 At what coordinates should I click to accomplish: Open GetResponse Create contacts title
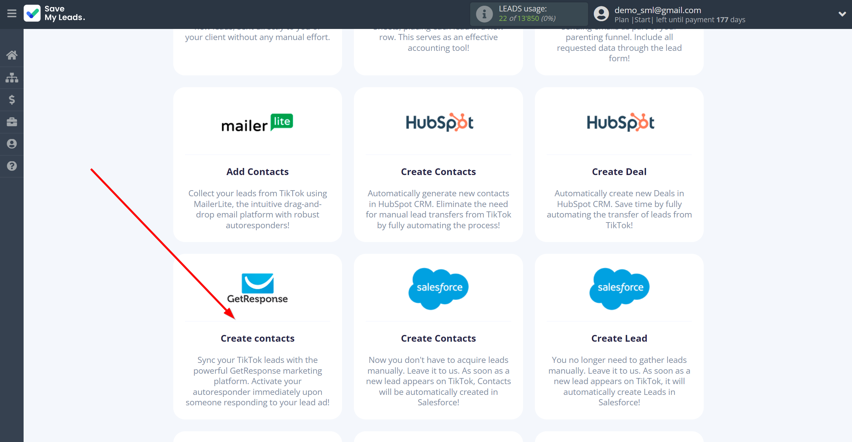tap(257, 338)
